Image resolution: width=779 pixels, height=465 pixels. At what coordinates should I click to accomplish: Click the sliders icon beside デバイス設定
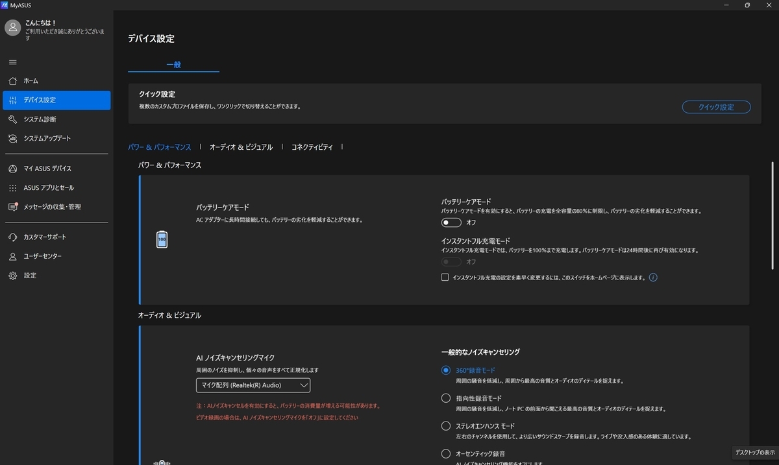[12, 101]
